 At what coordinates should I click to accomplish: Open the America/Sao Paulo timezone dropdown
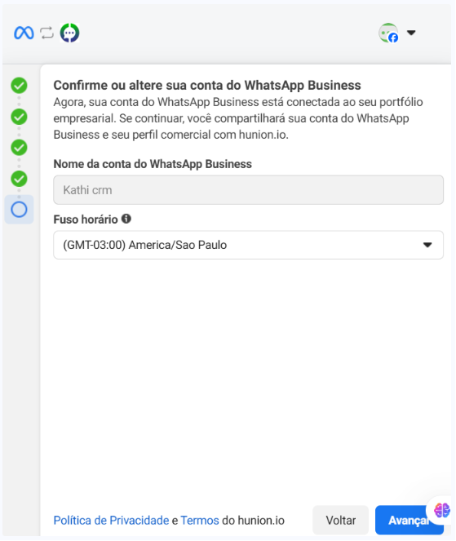(x=248, y=245)
